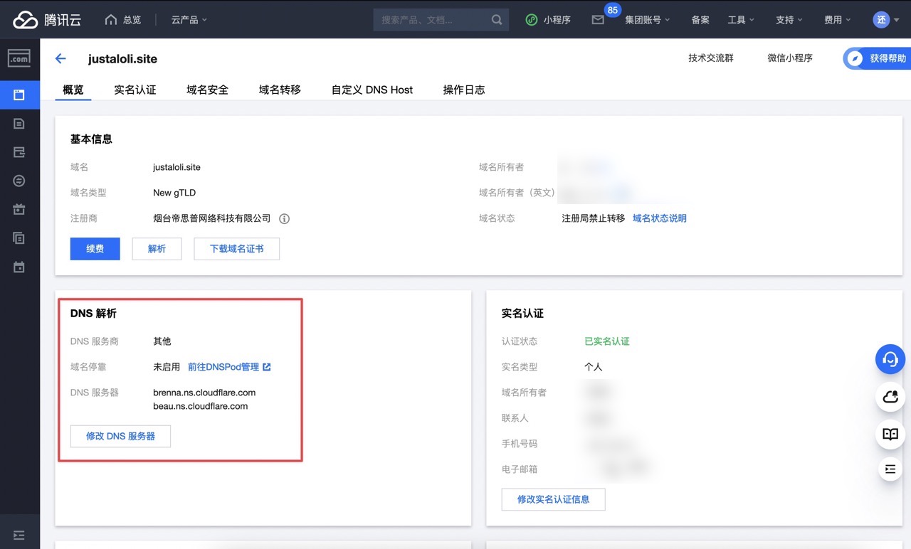Open the 小程序 mini program icon
This screenshot has width=911, height=549.
532,20
